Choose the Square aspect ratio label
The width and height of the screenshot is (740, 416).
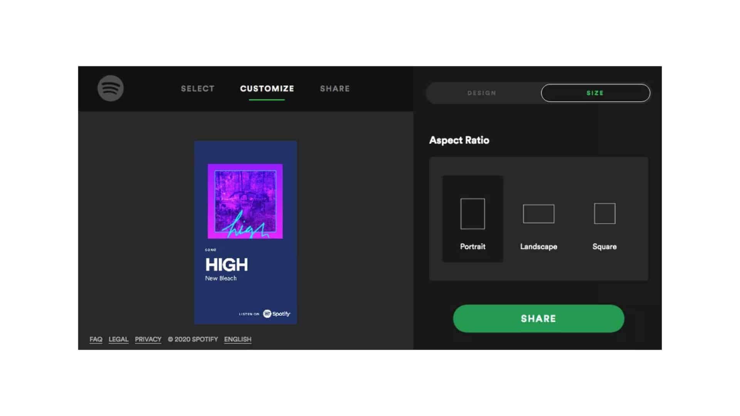click(604, 247)
